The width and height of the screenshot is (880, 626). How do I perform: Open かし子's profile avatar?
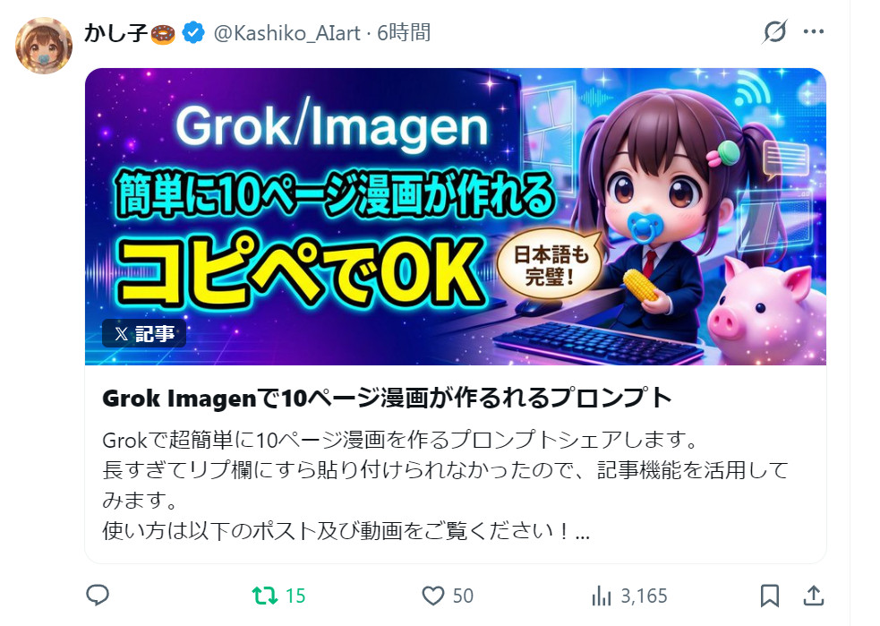(x=44, y=46)
